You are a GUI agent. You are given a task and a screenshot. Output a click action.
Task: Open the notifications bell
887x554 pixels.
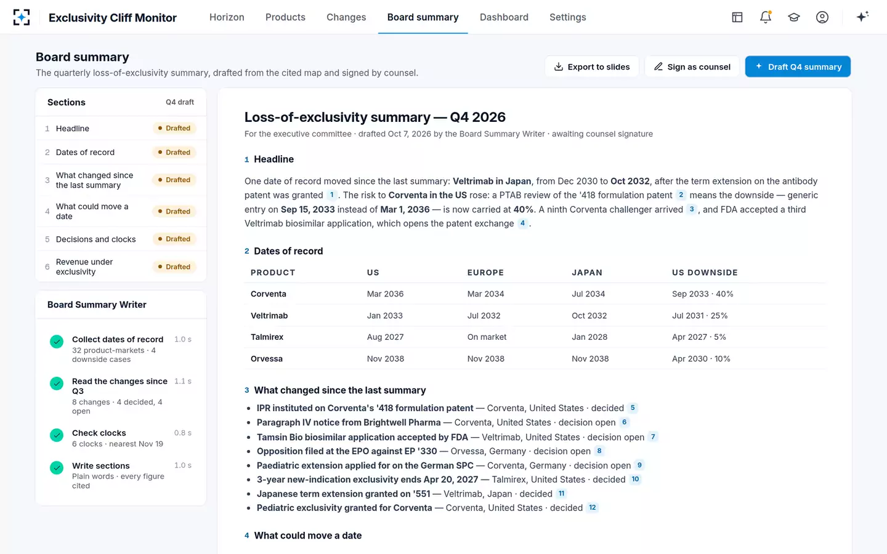click(x=766, y=17)
